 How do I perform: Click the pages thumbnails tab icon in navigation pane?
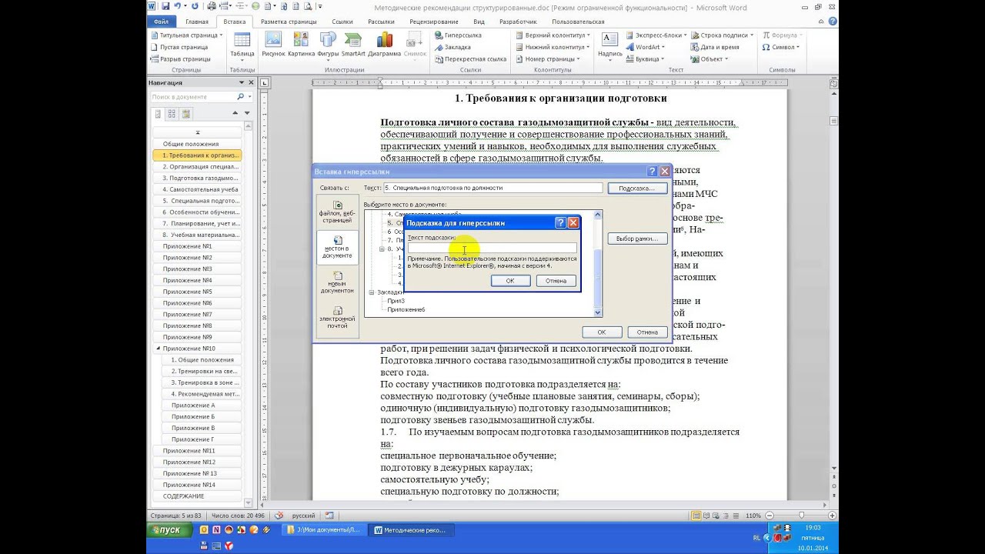[172, 114]
